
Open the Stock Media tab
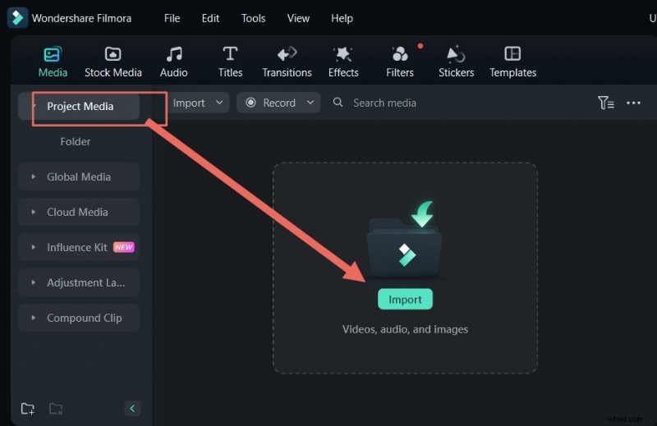(113, 62)
